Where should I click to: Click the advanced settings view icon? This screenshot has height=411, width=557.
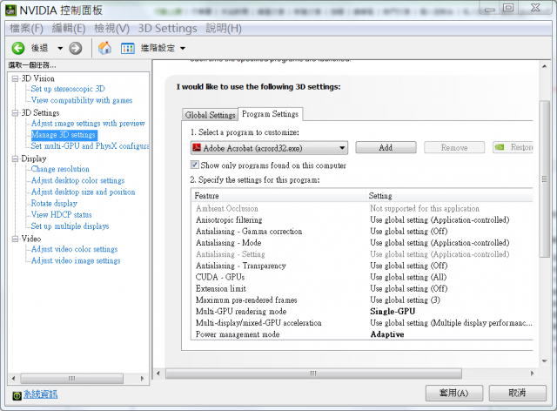(128, 49)
